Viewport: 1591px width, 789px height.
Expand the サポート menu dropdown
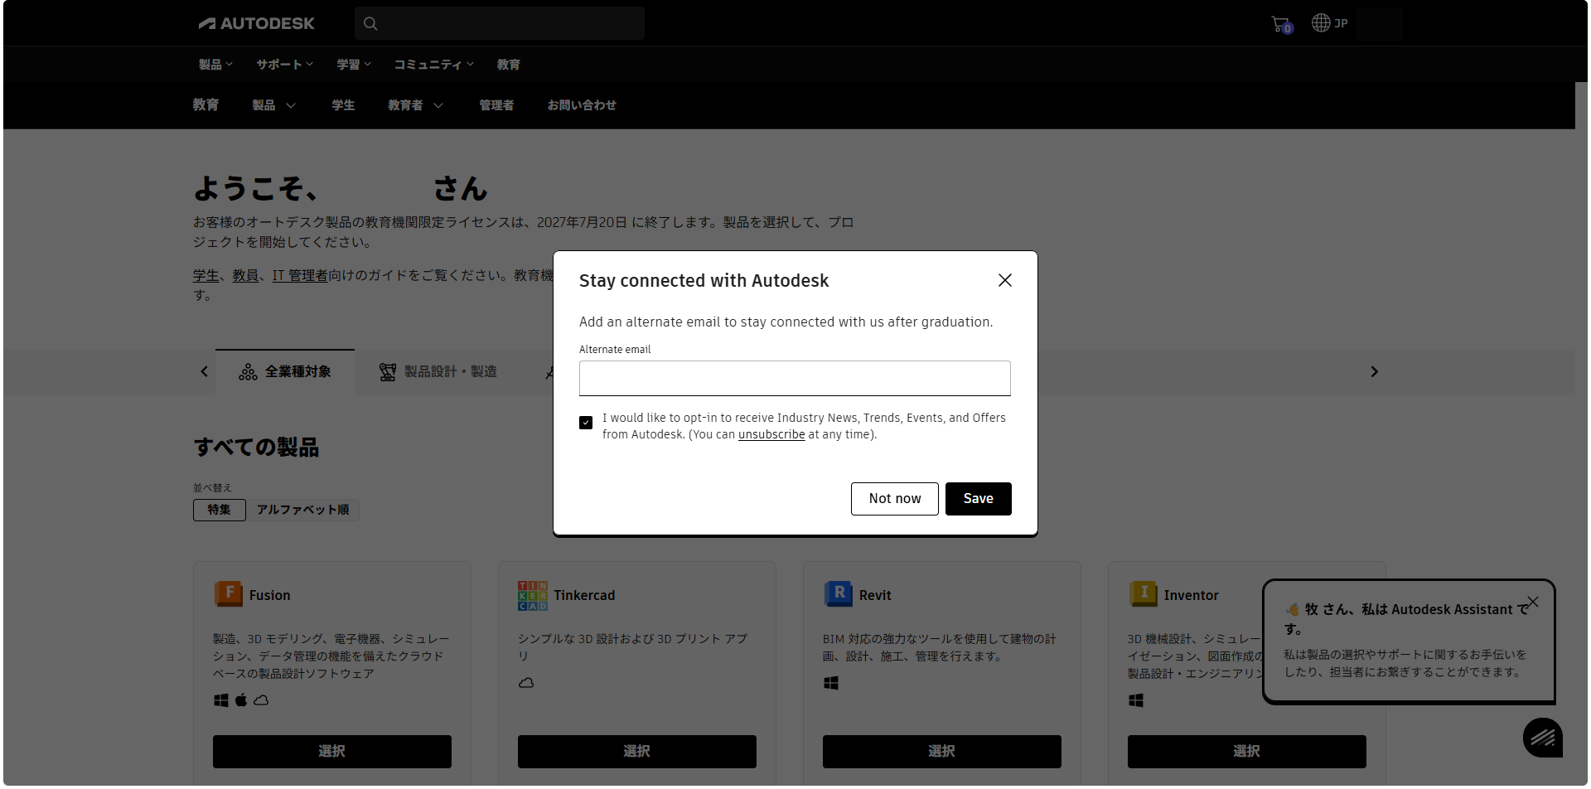point(284,65)
